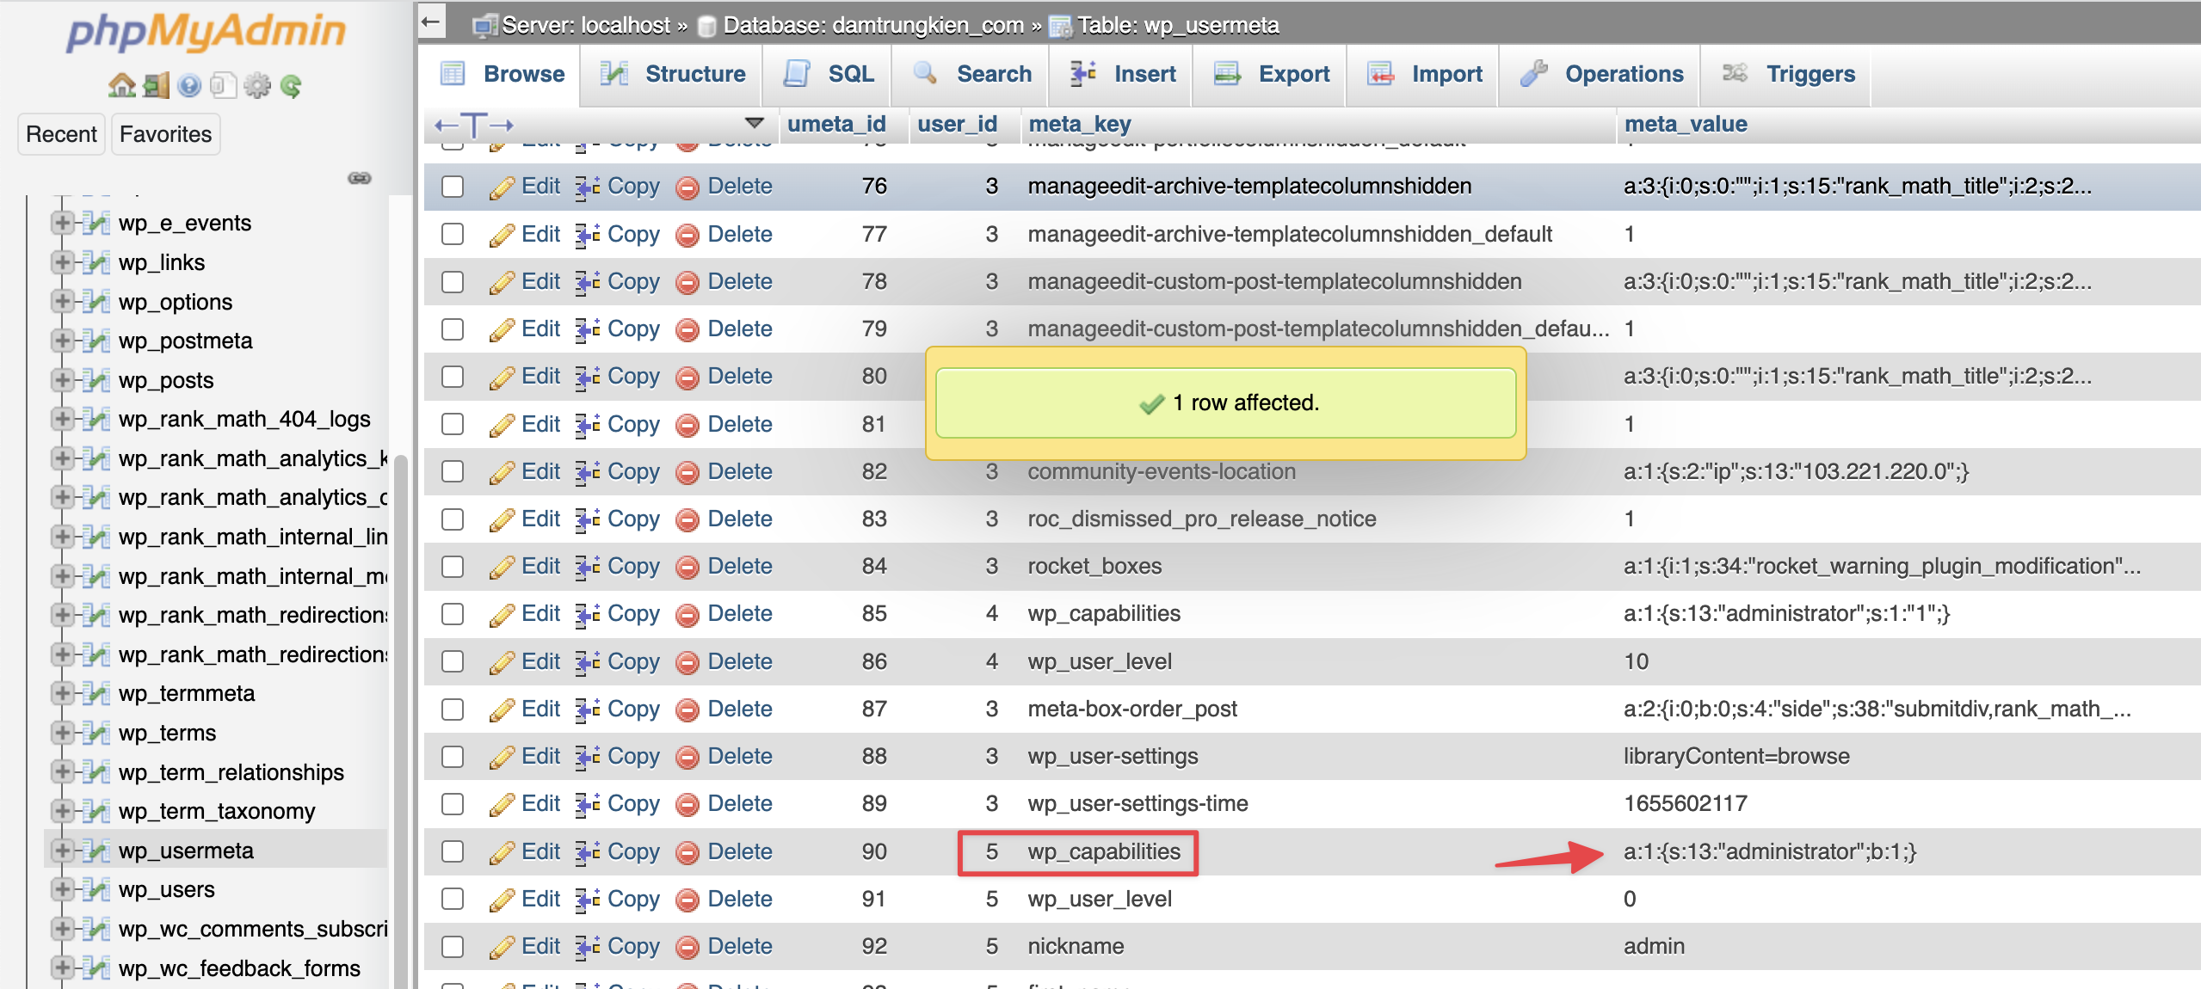Check the checkbox for row 92
The width and height of the screenshot is (2201, 989).
[x=453, y=947]
